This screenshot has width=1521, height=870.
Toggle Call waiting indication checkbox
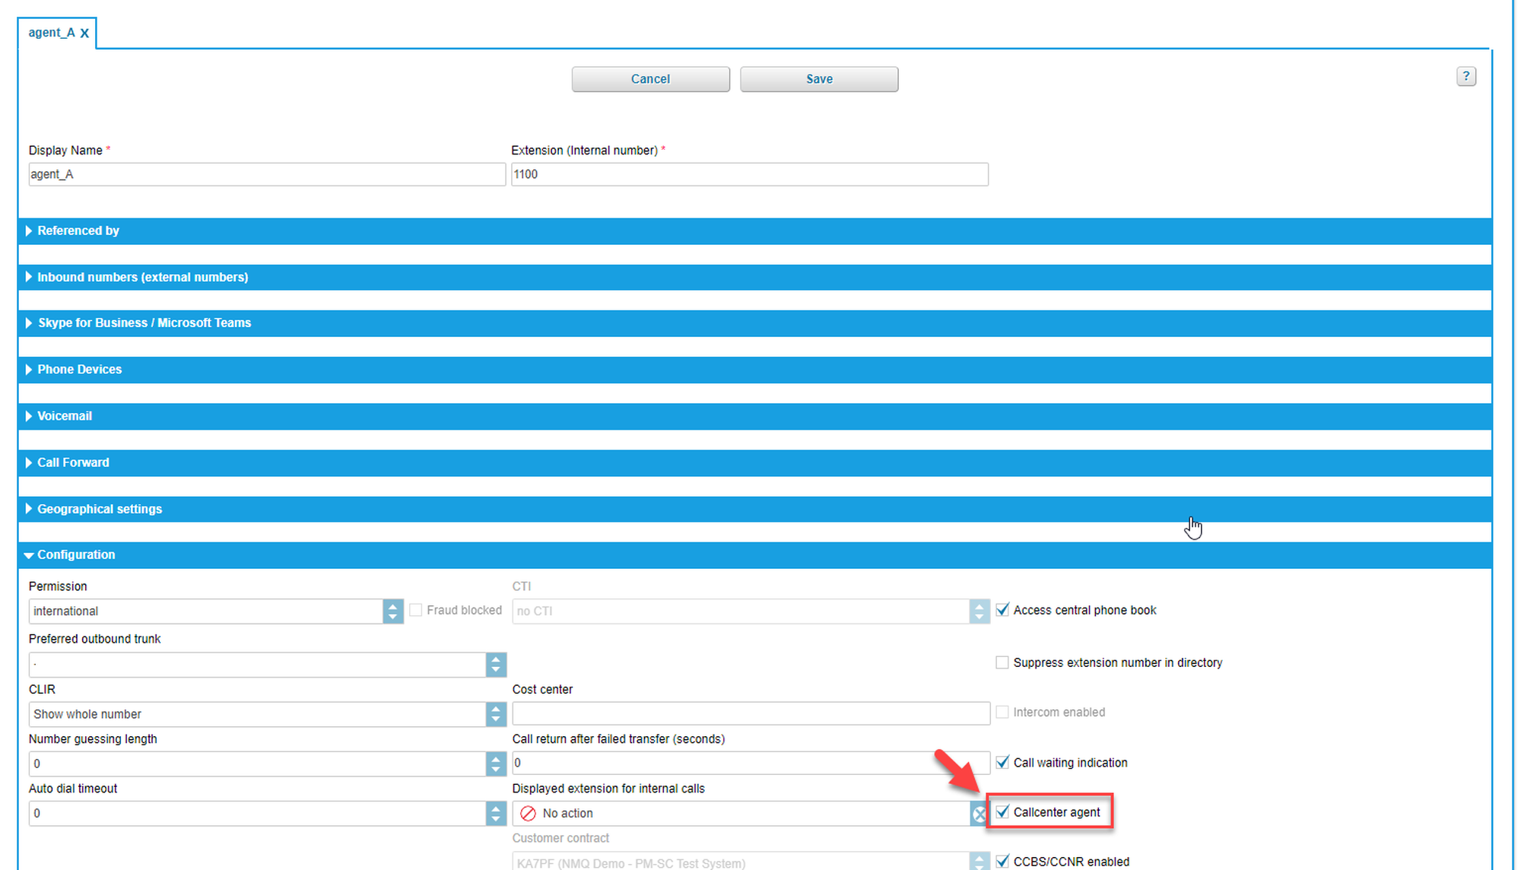coord(1002,762)
